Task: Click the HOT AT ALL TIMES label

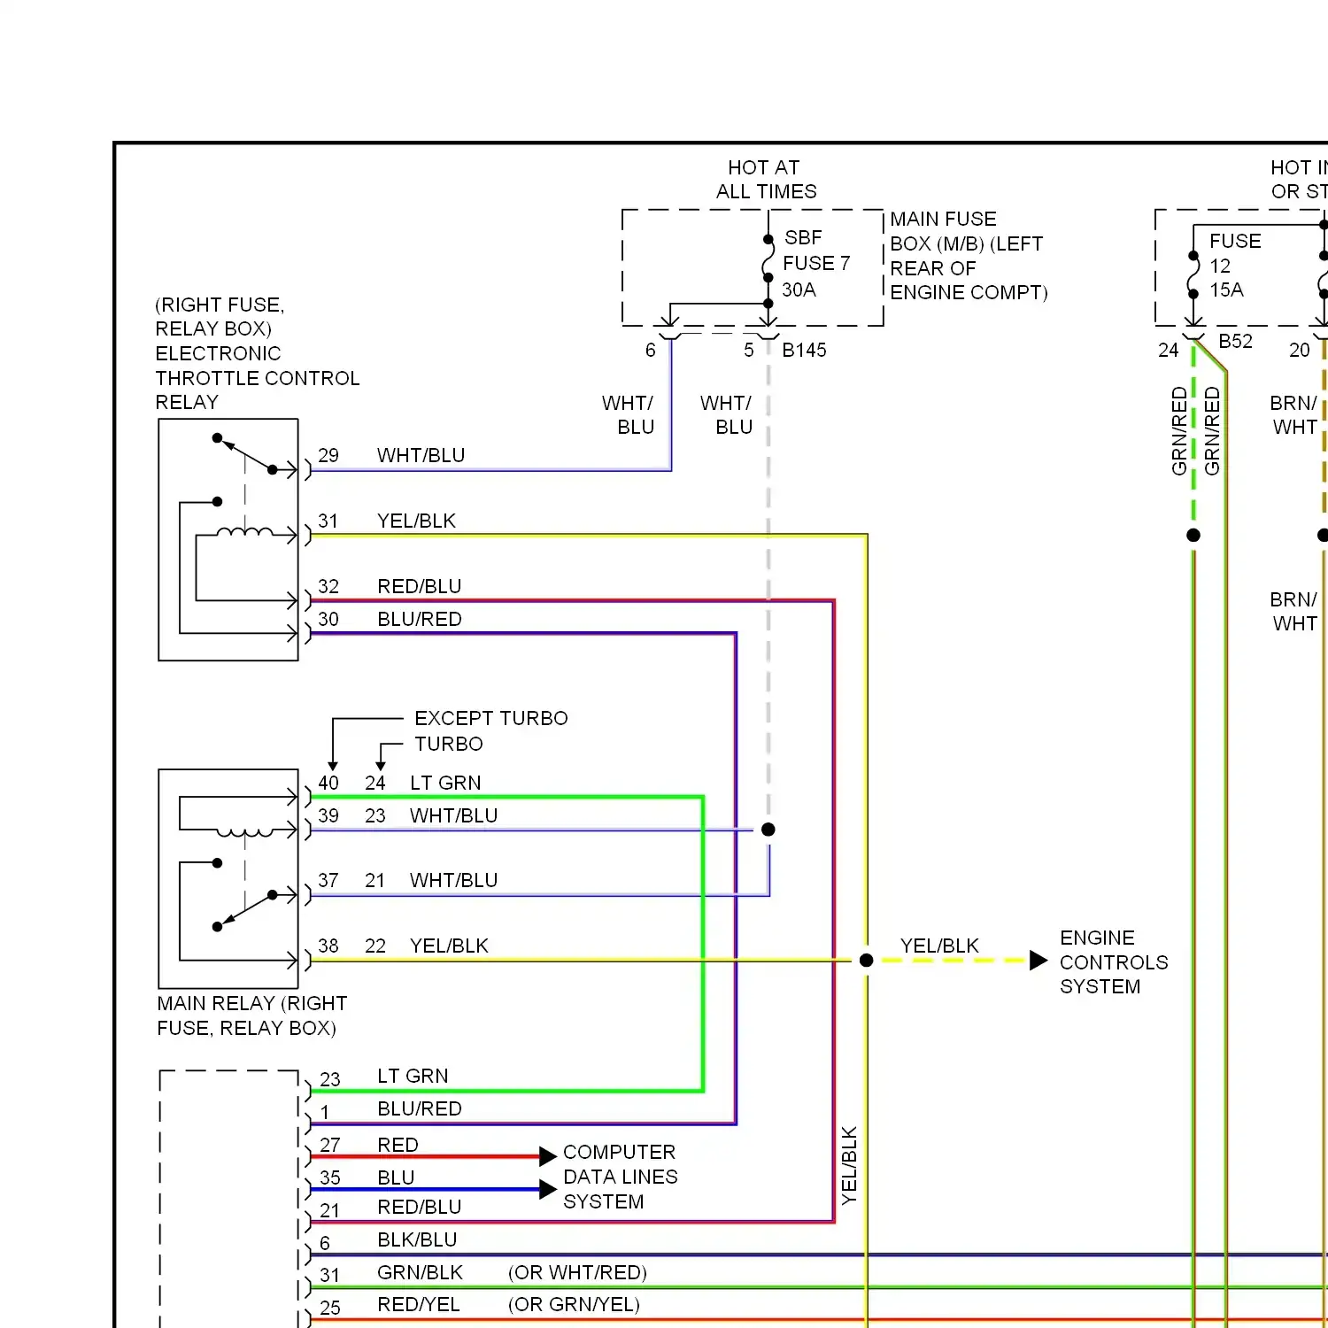Action: tap(766, 180)
